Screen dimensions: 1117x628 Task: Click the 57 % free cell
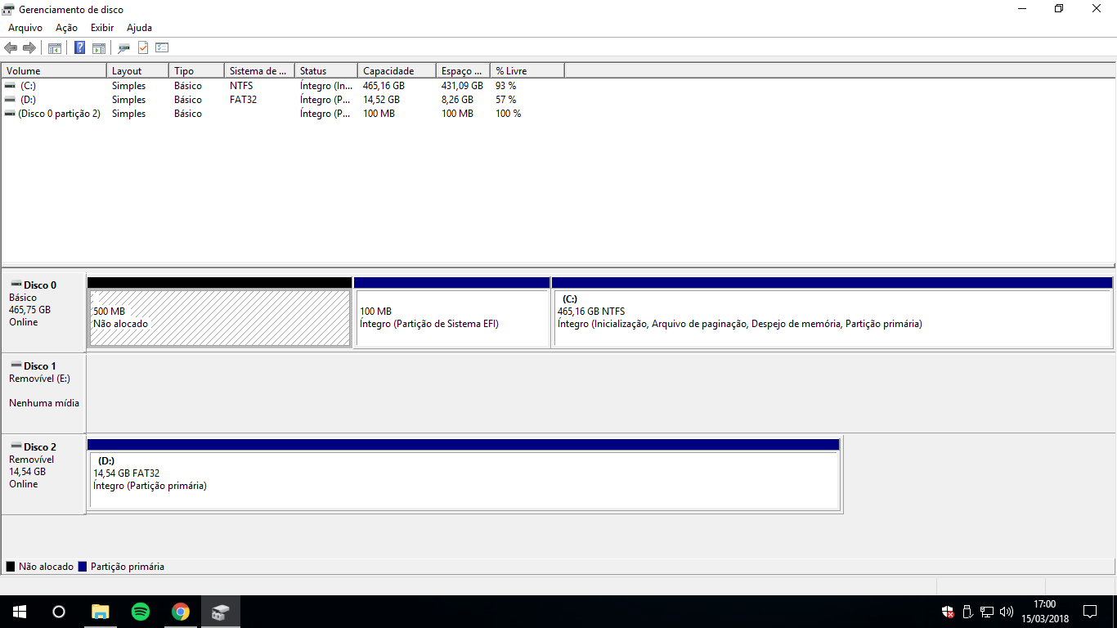[505, 100]
